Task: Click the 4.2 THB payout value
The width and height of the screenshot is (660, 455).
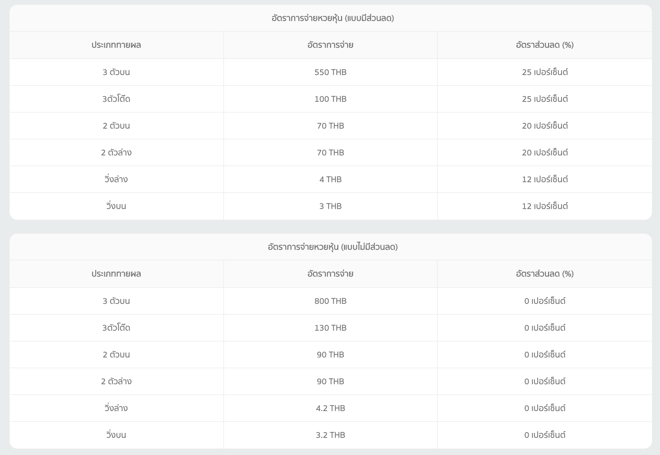Action: click(x=330, y=408)
